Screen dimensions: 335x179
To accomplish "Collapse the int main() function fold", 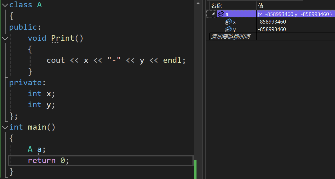I will pos(5,127).
